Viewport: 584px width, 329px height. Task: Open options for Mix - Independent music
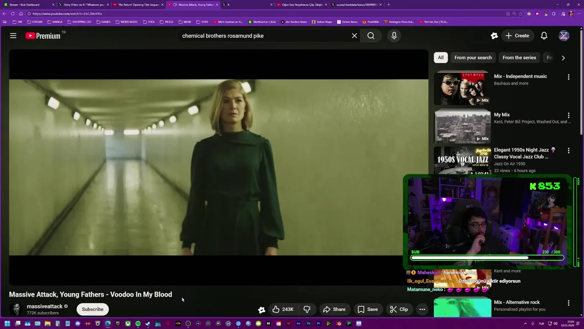pos(568,77)
